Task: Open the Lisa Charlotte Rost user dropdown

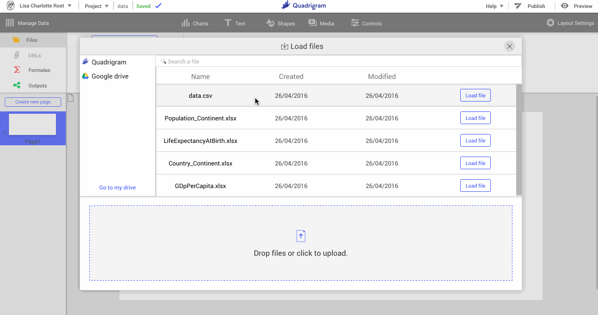Action: pos(46,6)
